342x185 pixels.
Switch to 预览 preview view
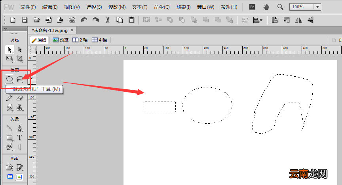[61, 40]
